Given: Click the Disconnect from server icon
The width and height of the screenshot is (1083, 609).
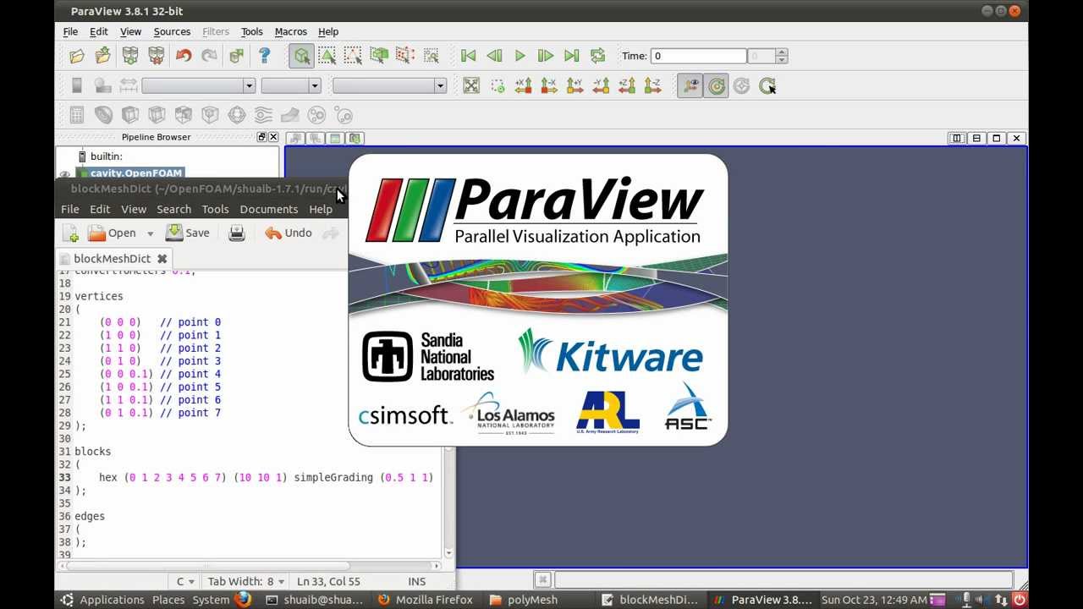Looking at the screenshot, I should click(x=157, y=56).
